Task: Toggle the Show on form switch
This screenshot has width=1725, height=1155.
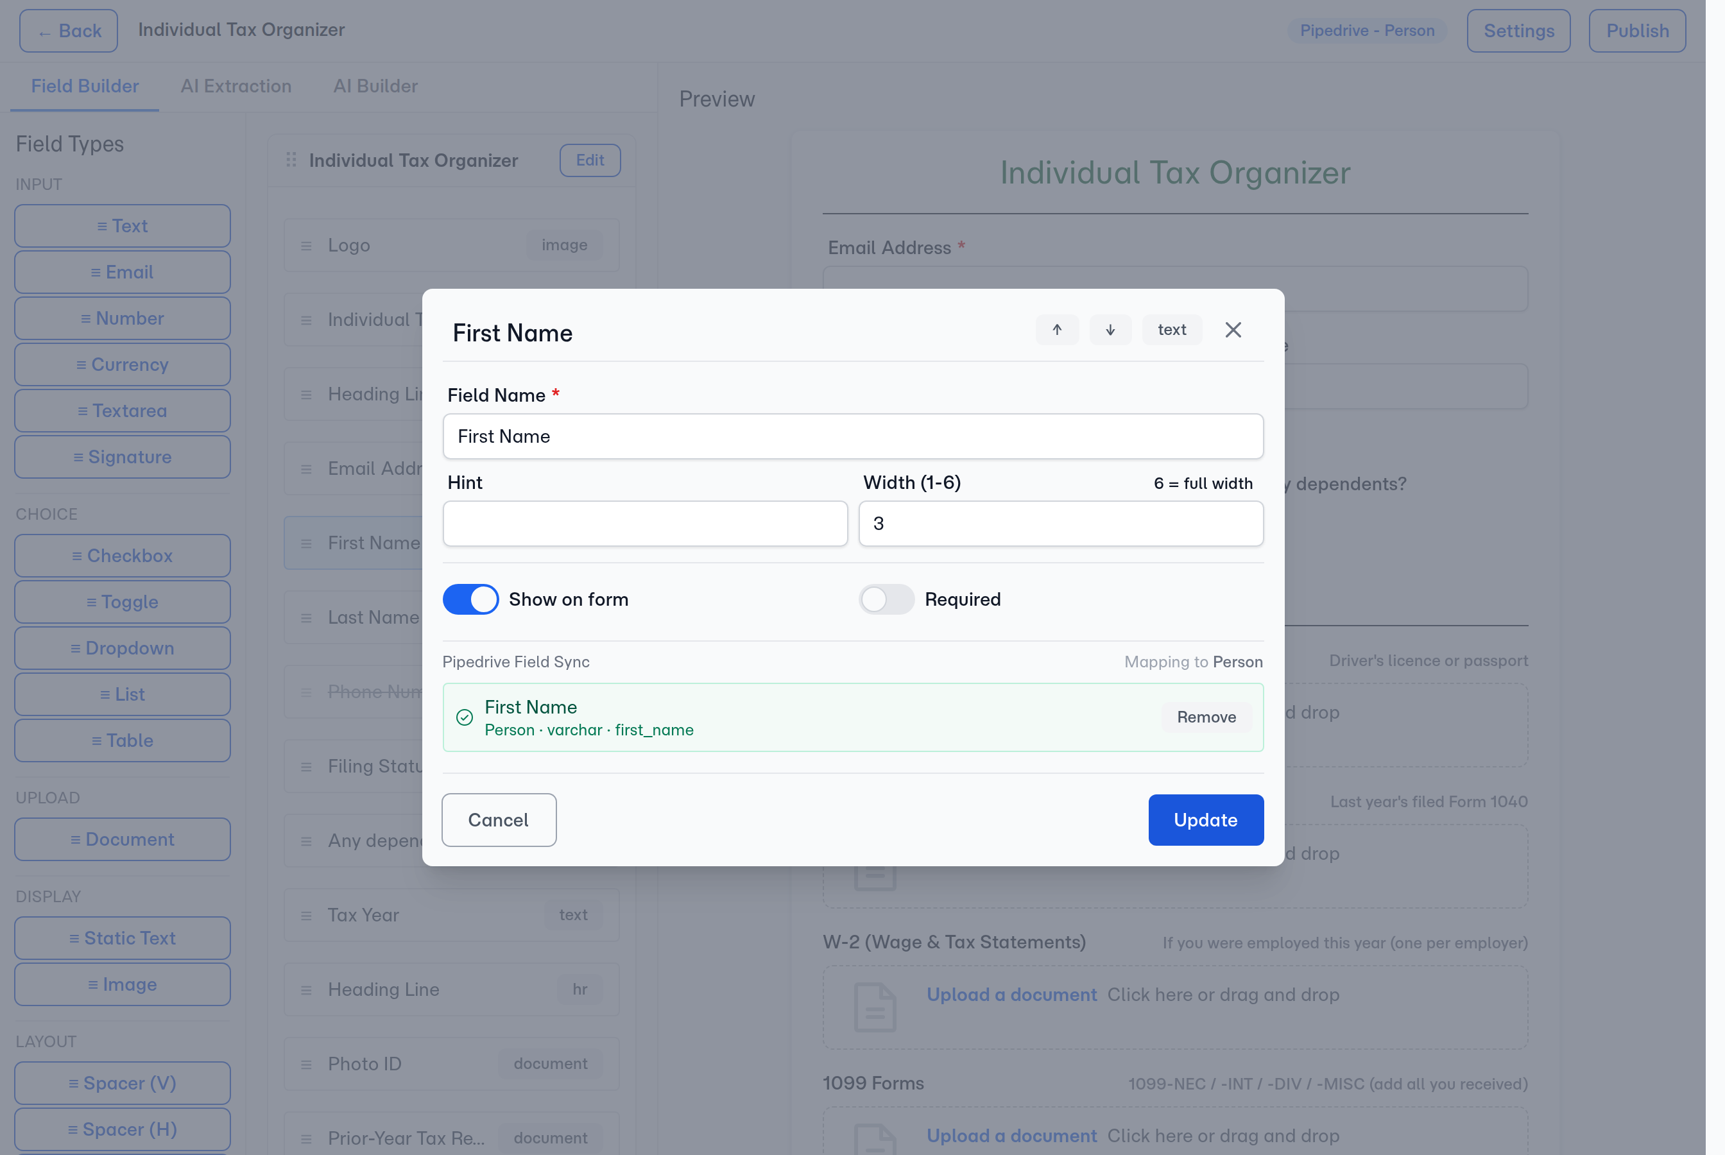Action: [x=470, y=599]
